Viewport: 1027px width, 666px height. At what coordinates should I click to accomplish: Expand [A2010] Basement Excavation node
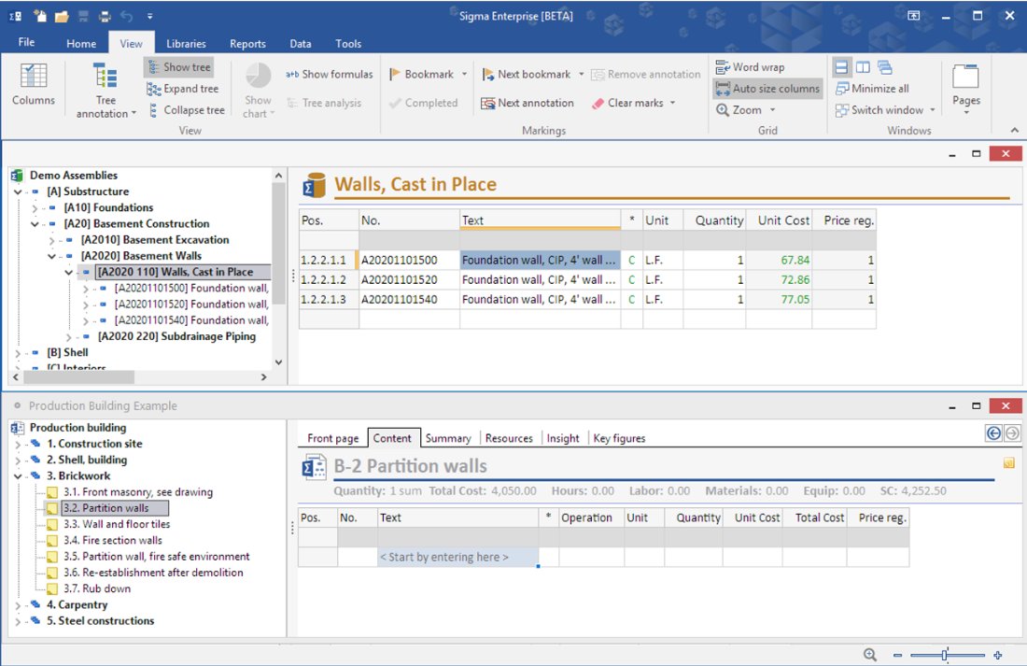(52, 240)
